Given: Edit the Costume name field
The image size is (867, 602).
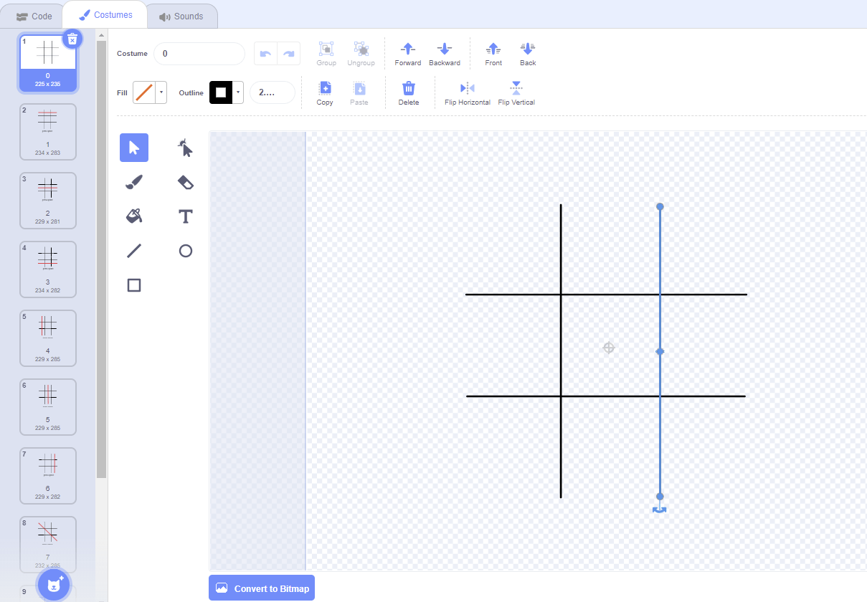Looking at the screenshot, I should click(199, 54).
